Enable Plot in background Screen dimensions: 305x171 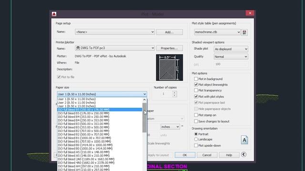[x=196, y=79]
